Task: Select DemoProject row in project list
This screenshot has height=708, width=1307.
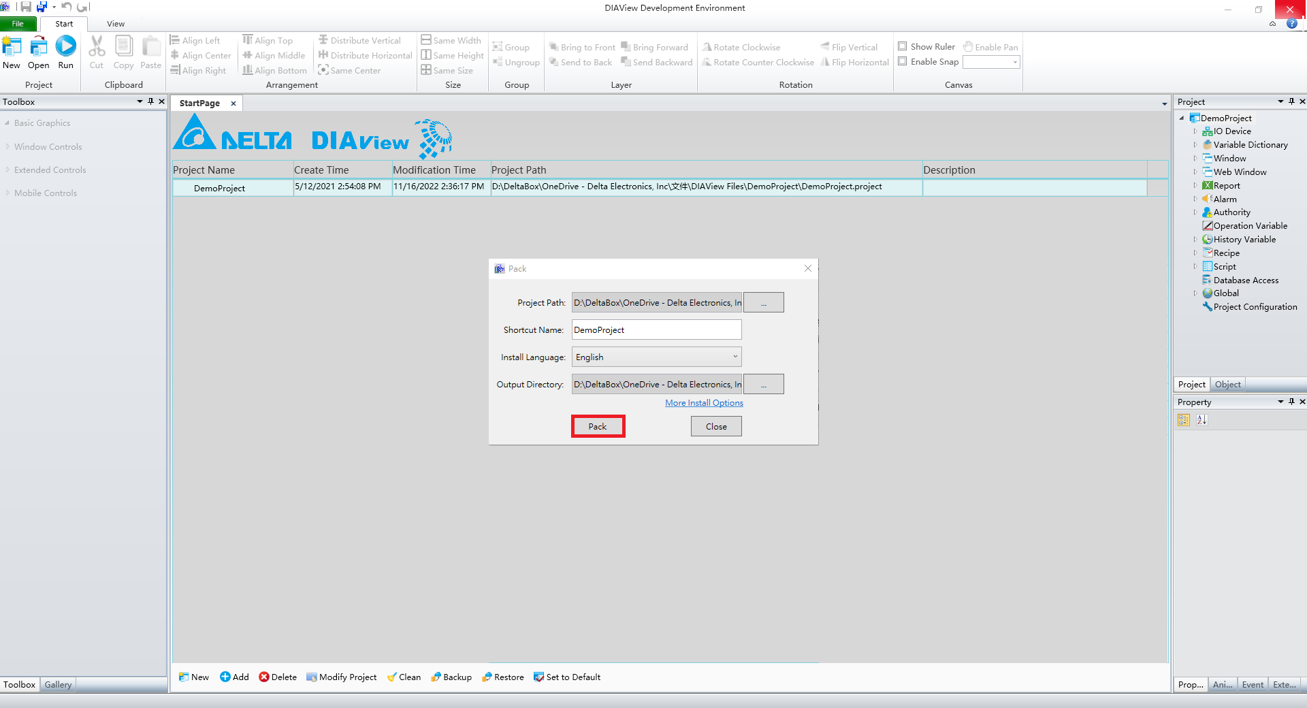Action: tap(659, 187)
